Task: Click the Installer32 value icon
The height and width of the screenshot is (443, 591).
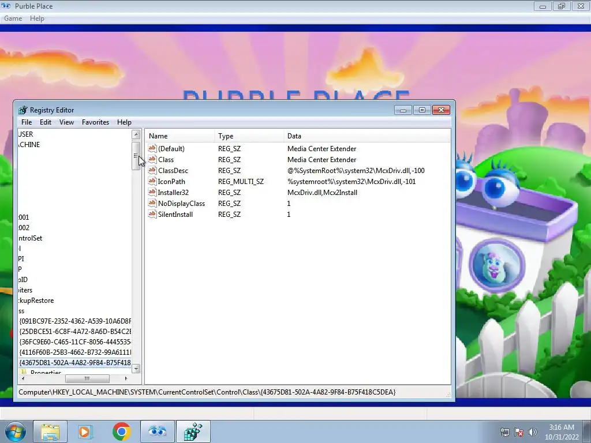Action: click(152, 192)
